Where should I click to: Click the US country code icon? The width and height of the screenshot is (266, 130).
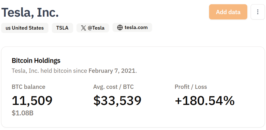point(8,28)
